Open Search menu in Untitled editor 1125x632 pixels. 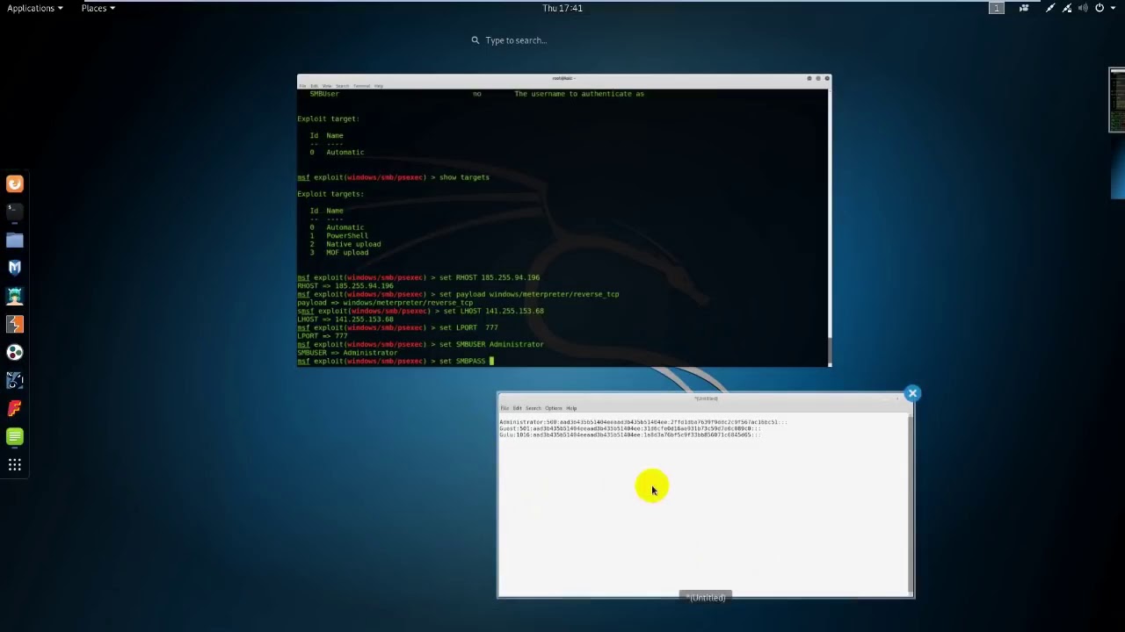point(533,408)
